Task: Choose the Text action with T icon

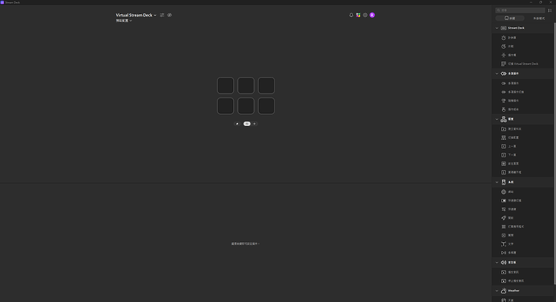Action: coord(523,244)
